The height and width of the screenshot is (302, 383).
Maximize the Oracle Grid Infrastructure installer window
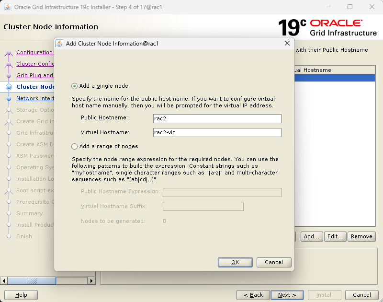point(350,7)
